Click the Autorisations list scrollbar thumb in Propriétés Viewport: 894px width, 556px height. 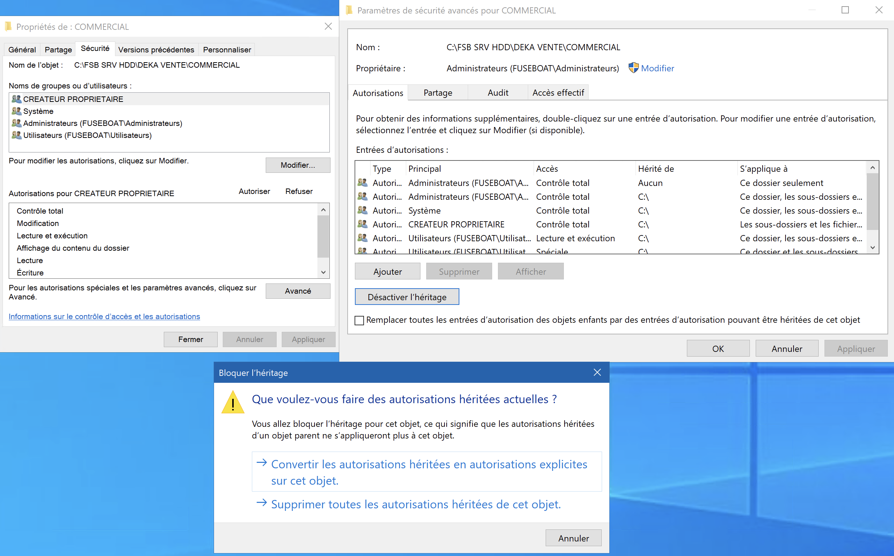click(x=323, y=237)
